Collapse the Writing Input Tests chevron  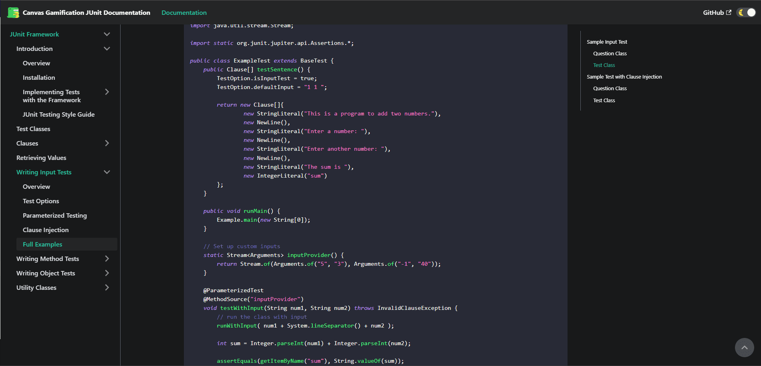[x=107, y=172]
